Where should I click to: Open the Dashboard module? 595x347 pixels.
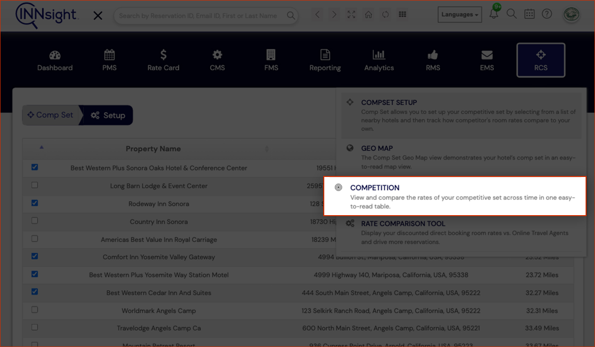click(x=55, y=60)
